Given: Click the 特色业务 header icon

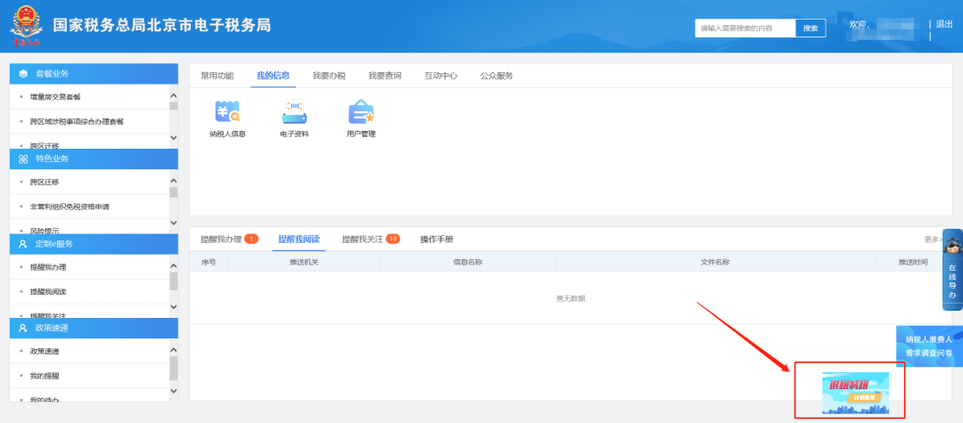Looking at the screenshot, I should [23, 159].
